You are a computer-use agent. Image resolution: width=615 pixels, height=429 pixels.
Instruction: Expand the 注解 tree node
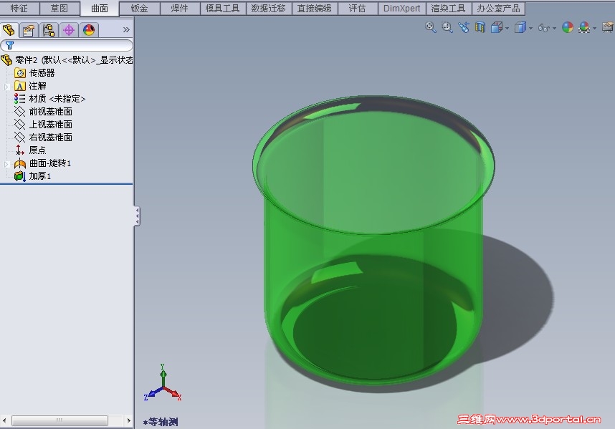point(6,87)
